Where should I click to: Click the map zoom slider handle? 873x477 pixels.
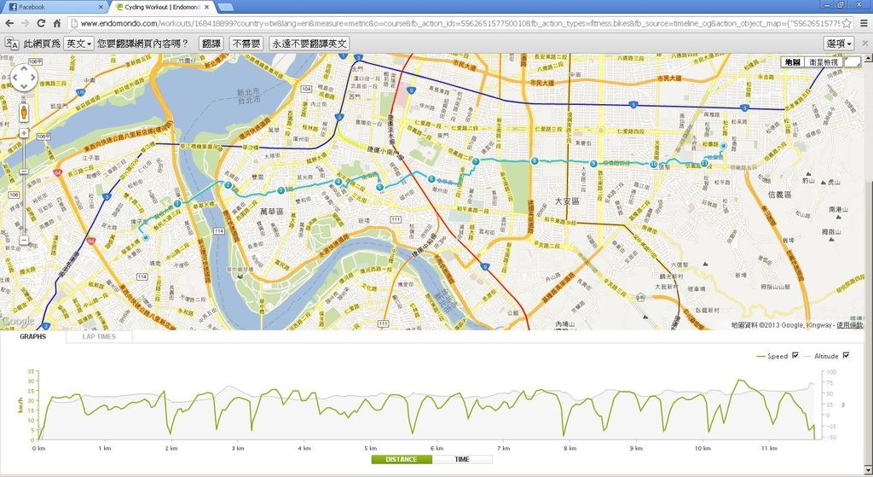tap(24, 171)
